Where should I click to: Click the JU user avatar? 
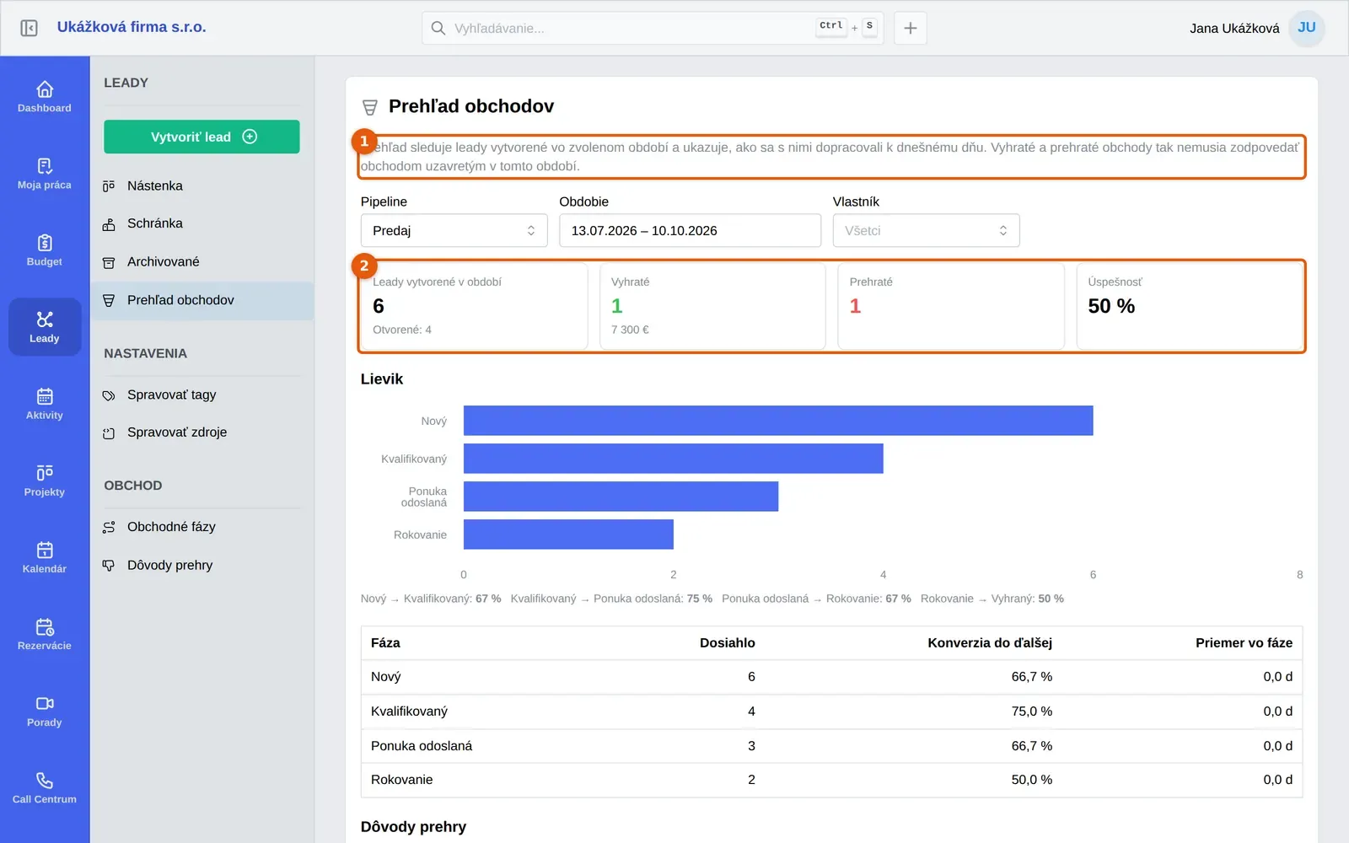pos(1307,28)
